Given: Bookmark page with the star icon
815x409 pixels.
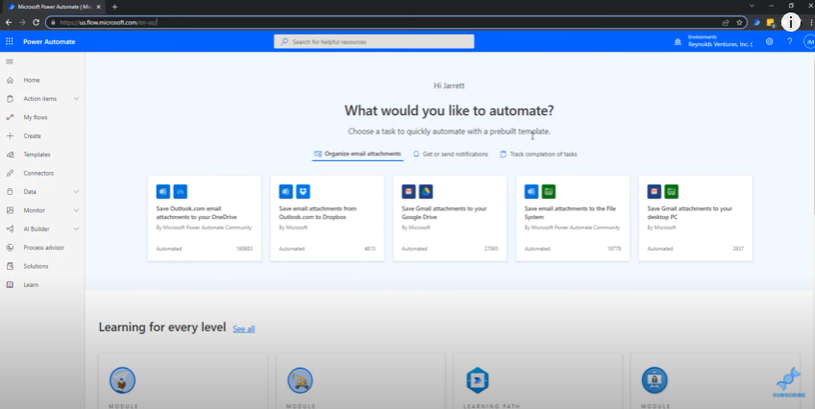Looking at the screenshot, I should (739, 22).
